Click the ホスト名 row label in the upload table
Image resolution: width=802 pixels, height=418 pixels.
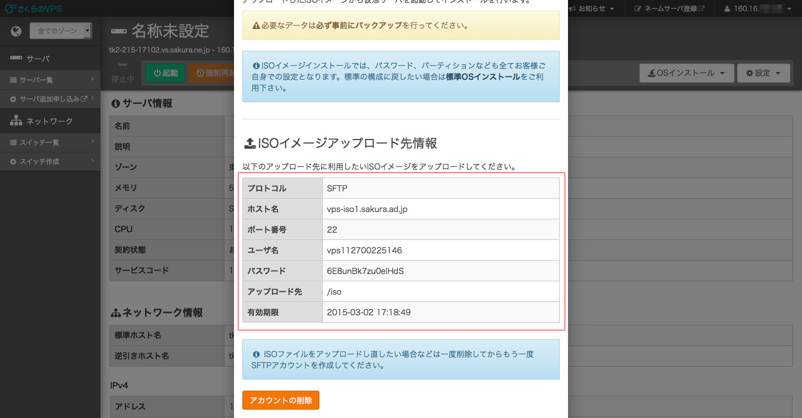coord(263,209)
